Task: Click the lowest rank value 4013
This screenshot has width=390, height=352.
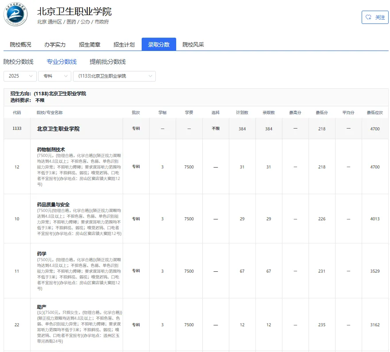Action: (x=375, y=219)
